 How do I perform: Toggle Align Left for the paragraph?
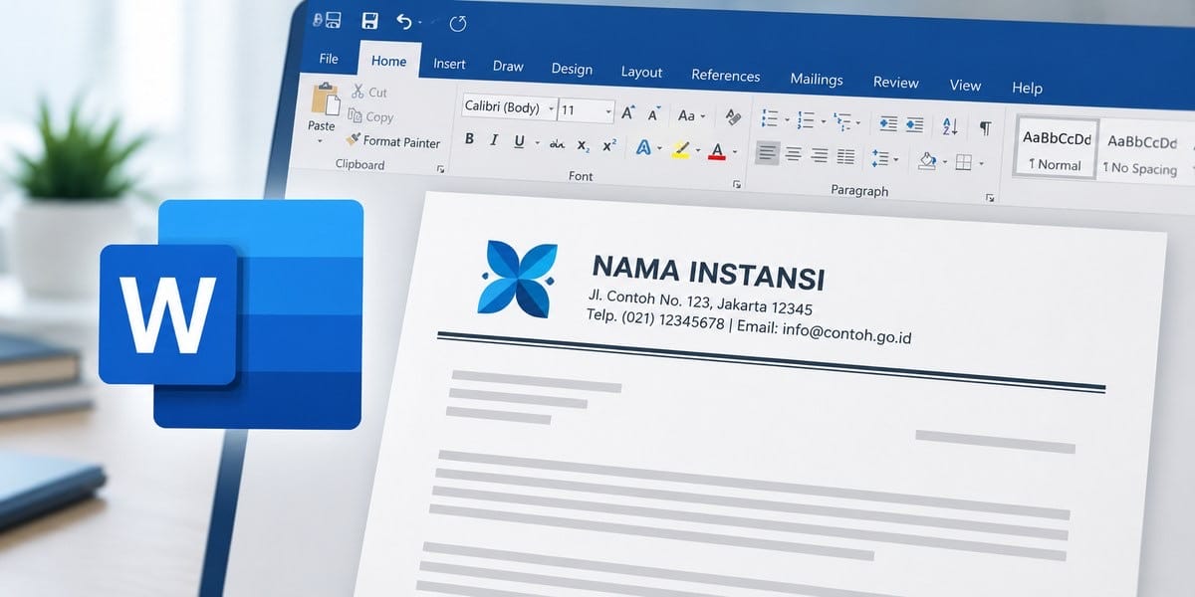(767, 153)
